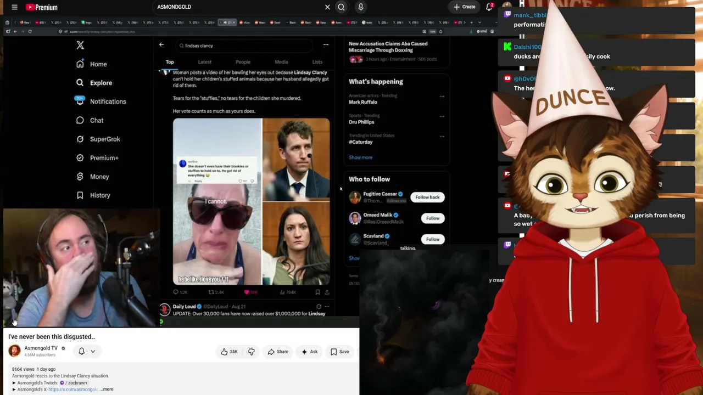Open Daily Loud profile avatar
The width and height of the screenshot is (703, 395).
(164, 309)
